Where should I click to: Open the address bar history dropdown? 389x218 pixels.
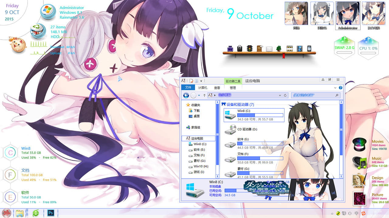(280, 95)
